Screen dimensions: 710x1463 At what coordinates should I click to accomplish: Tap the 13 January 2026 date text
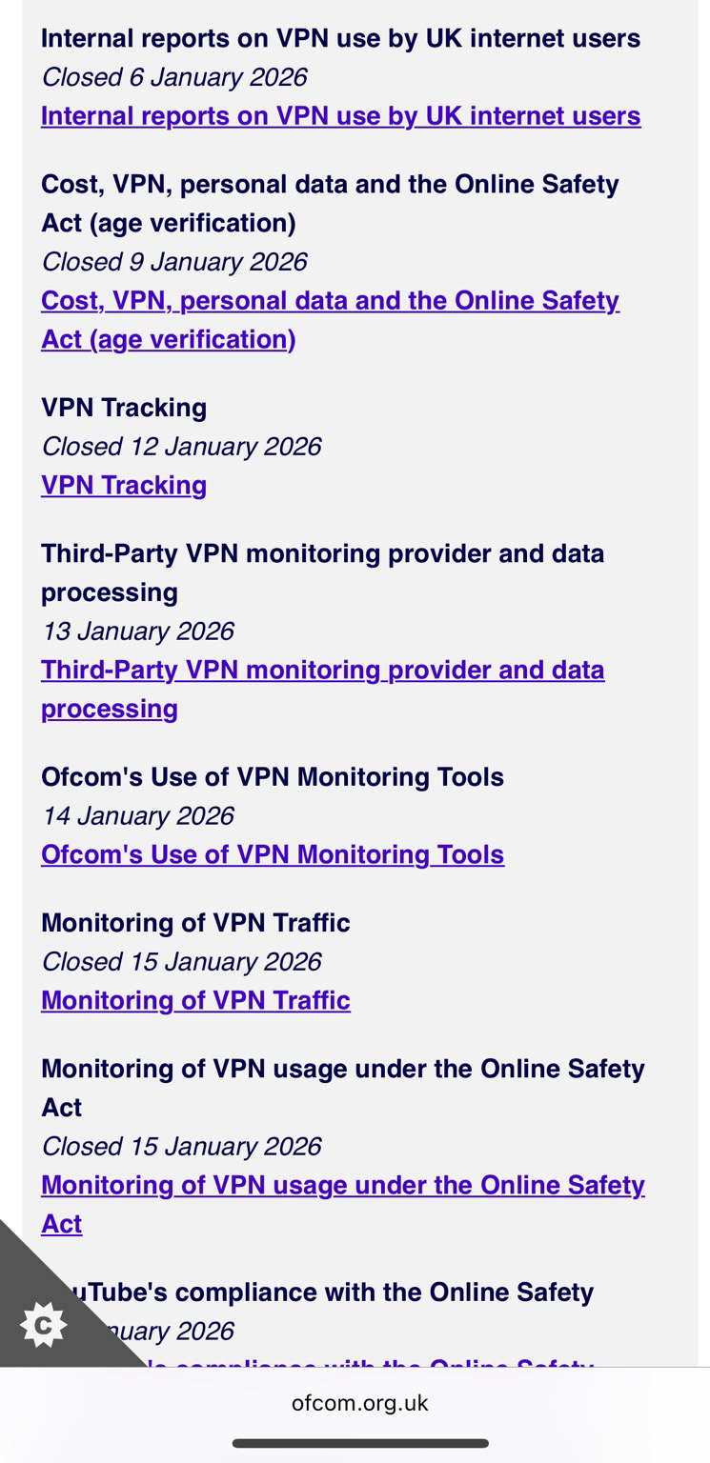pos(137,631)
